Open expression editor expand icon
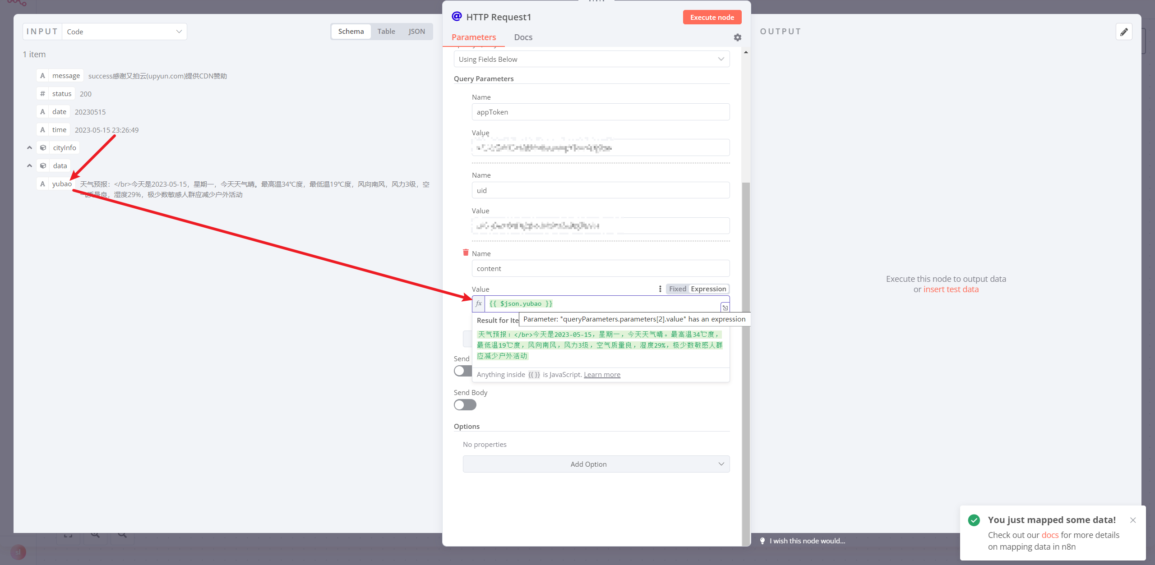Viewport: 1155px width, 565px height. pos(725,308)
